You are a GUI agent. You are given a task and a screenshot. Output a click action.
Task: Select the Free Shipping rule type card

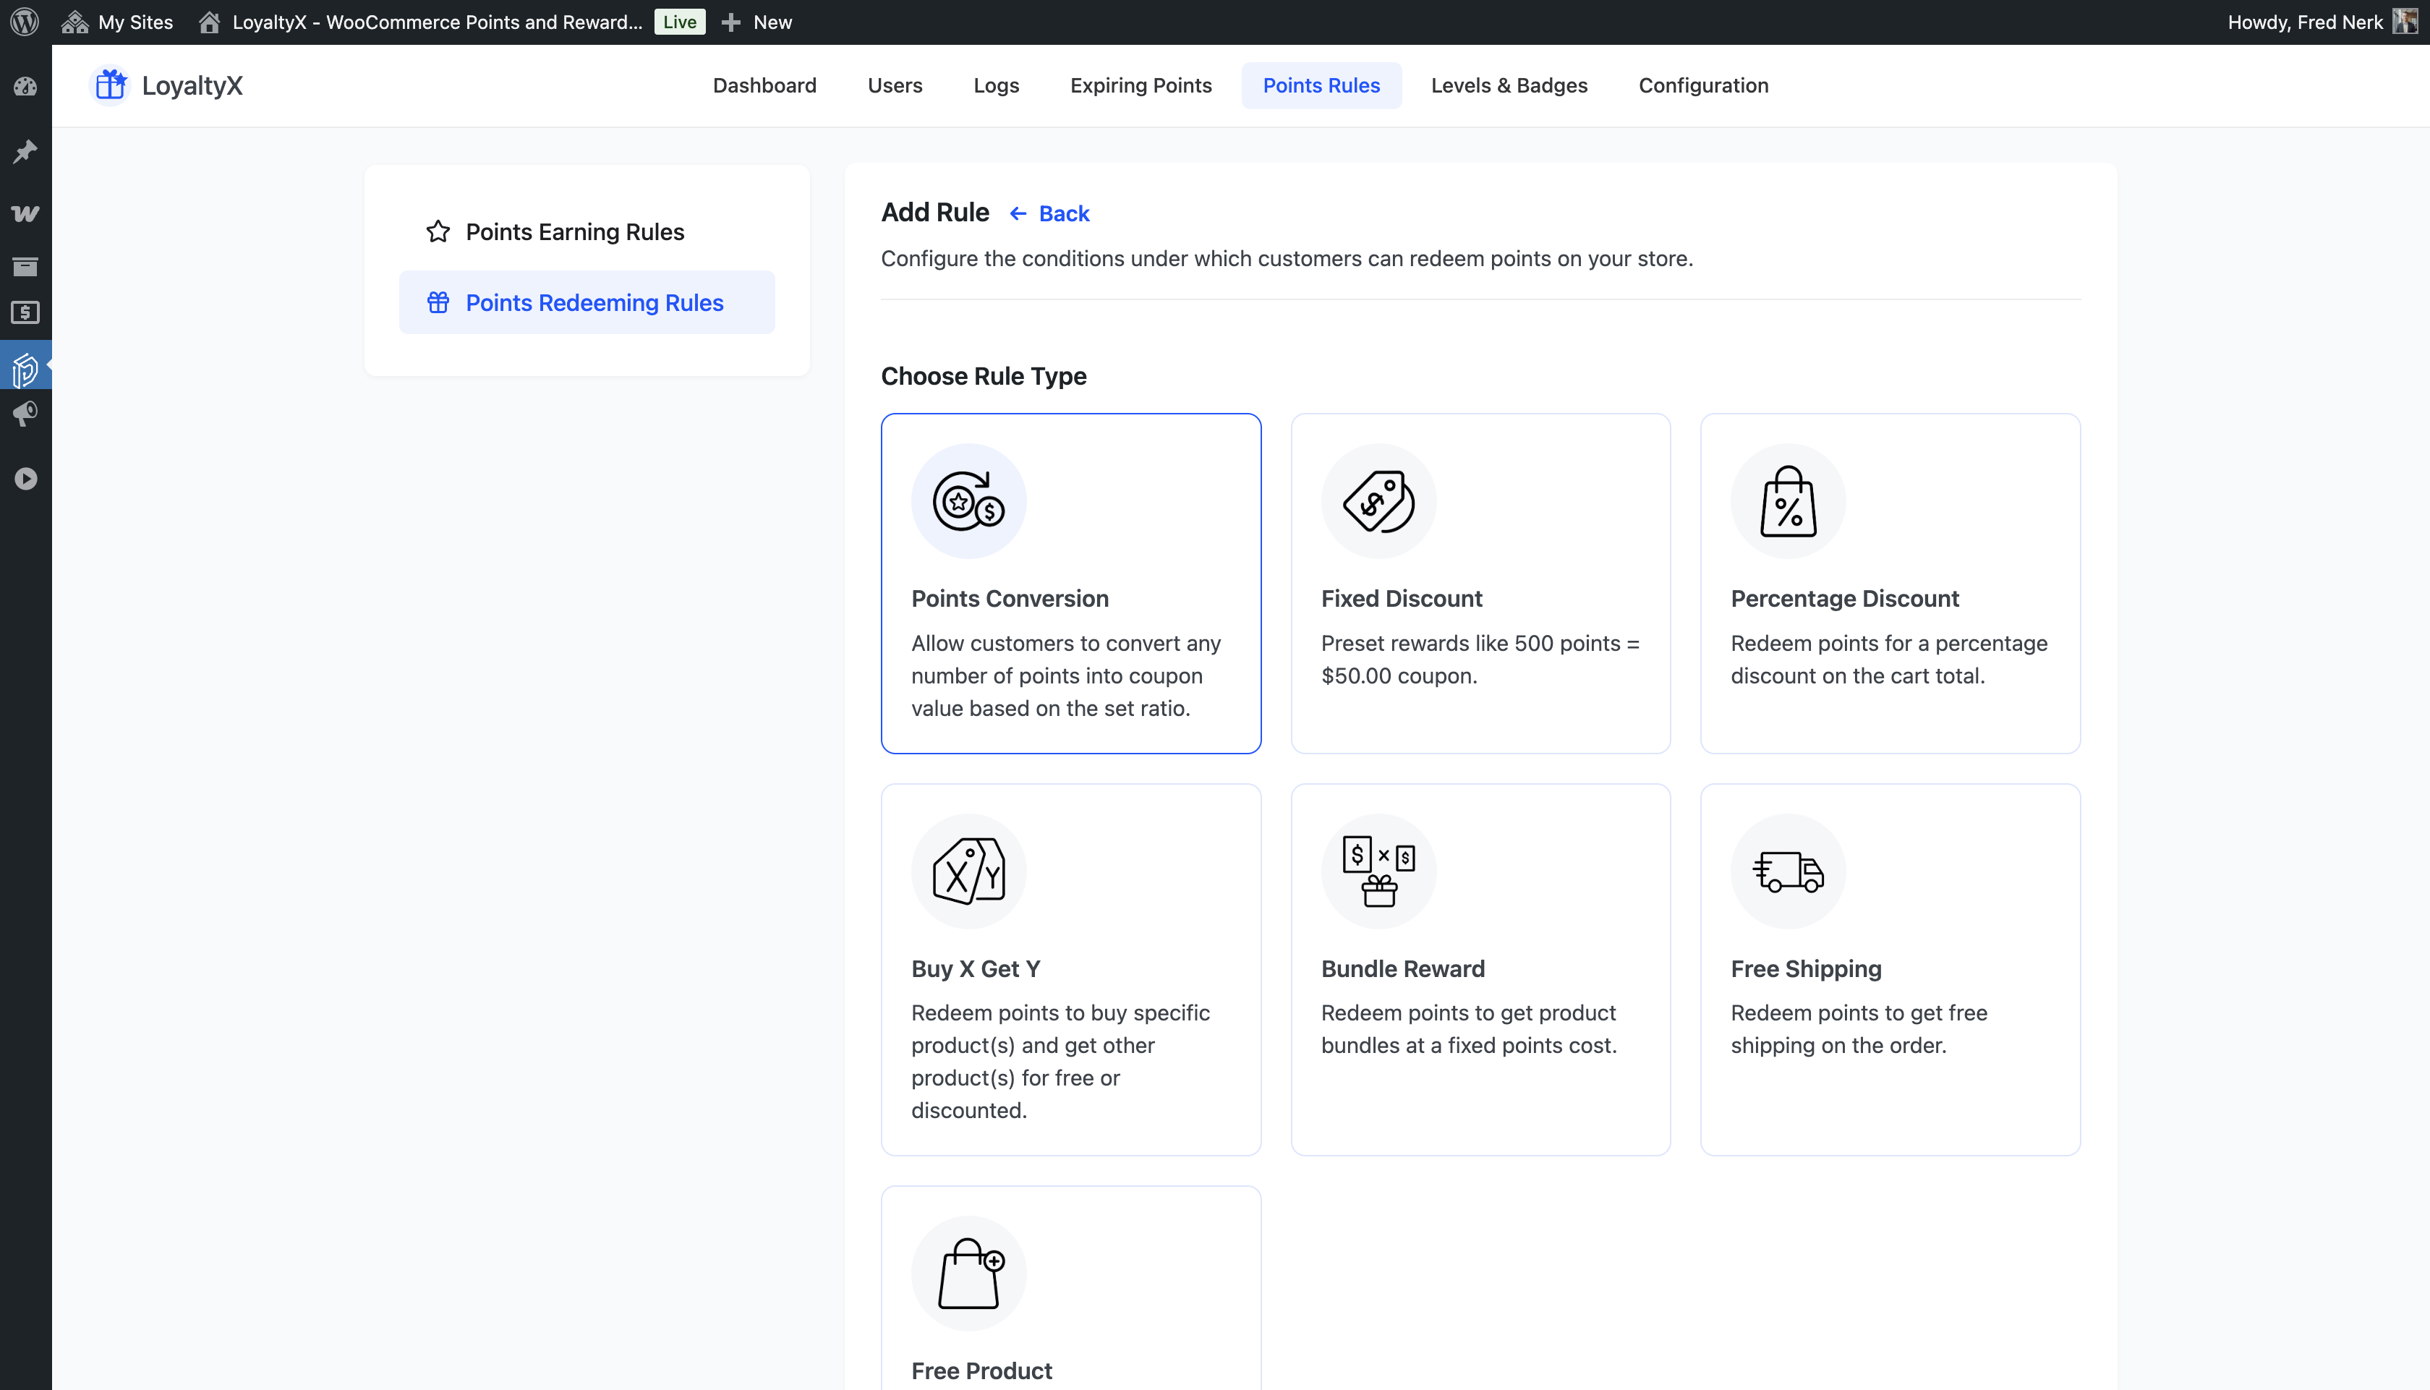pos(1890,968)
